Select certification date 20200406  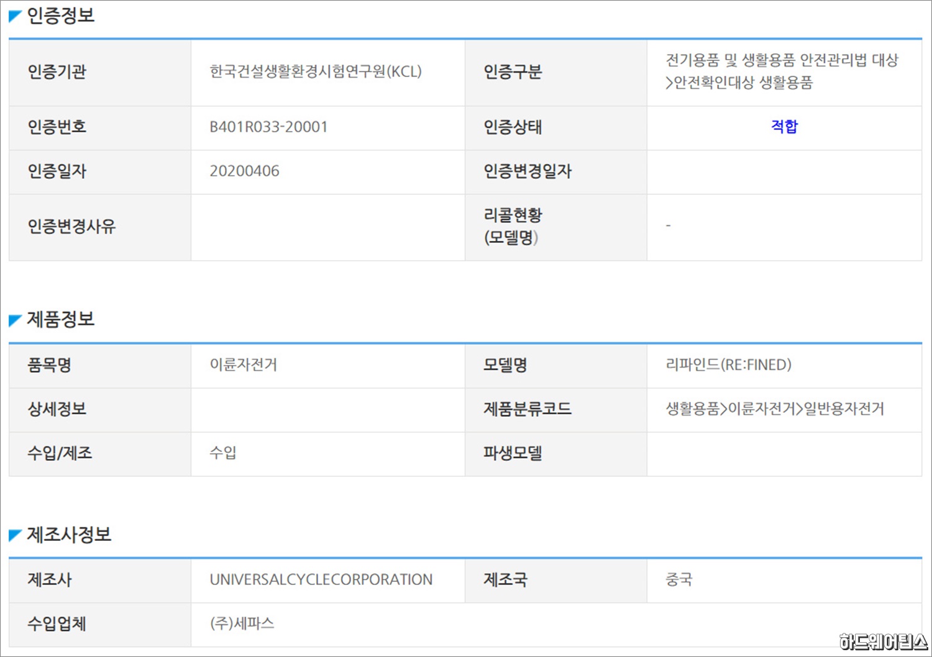pyautogui.click(x=244, y=171)
